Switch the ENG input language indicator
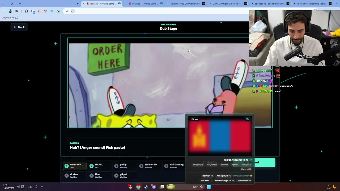Image resolution: width=340 pixels, height=191 pixels. click(29, 187)
